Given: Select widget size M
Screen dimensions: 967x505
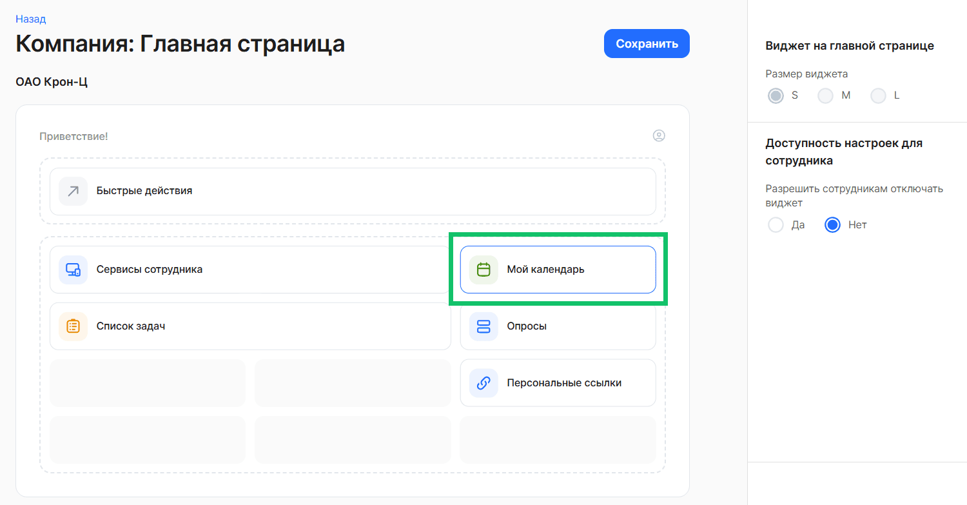Looking at the screenshot, I should pos(825,95).
